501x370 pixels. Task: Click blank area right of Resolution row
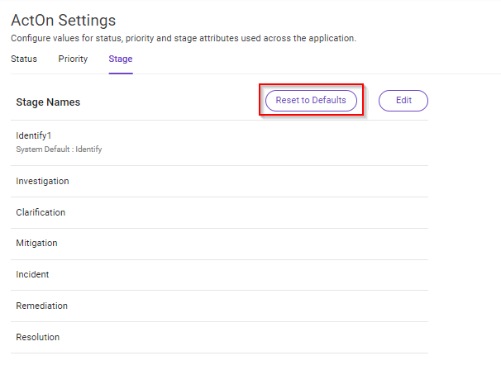click(245, 337)
